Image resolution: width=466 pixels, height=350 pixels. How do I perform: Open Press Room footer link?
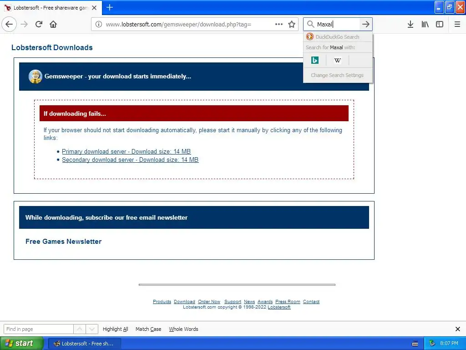coord(288,302)
